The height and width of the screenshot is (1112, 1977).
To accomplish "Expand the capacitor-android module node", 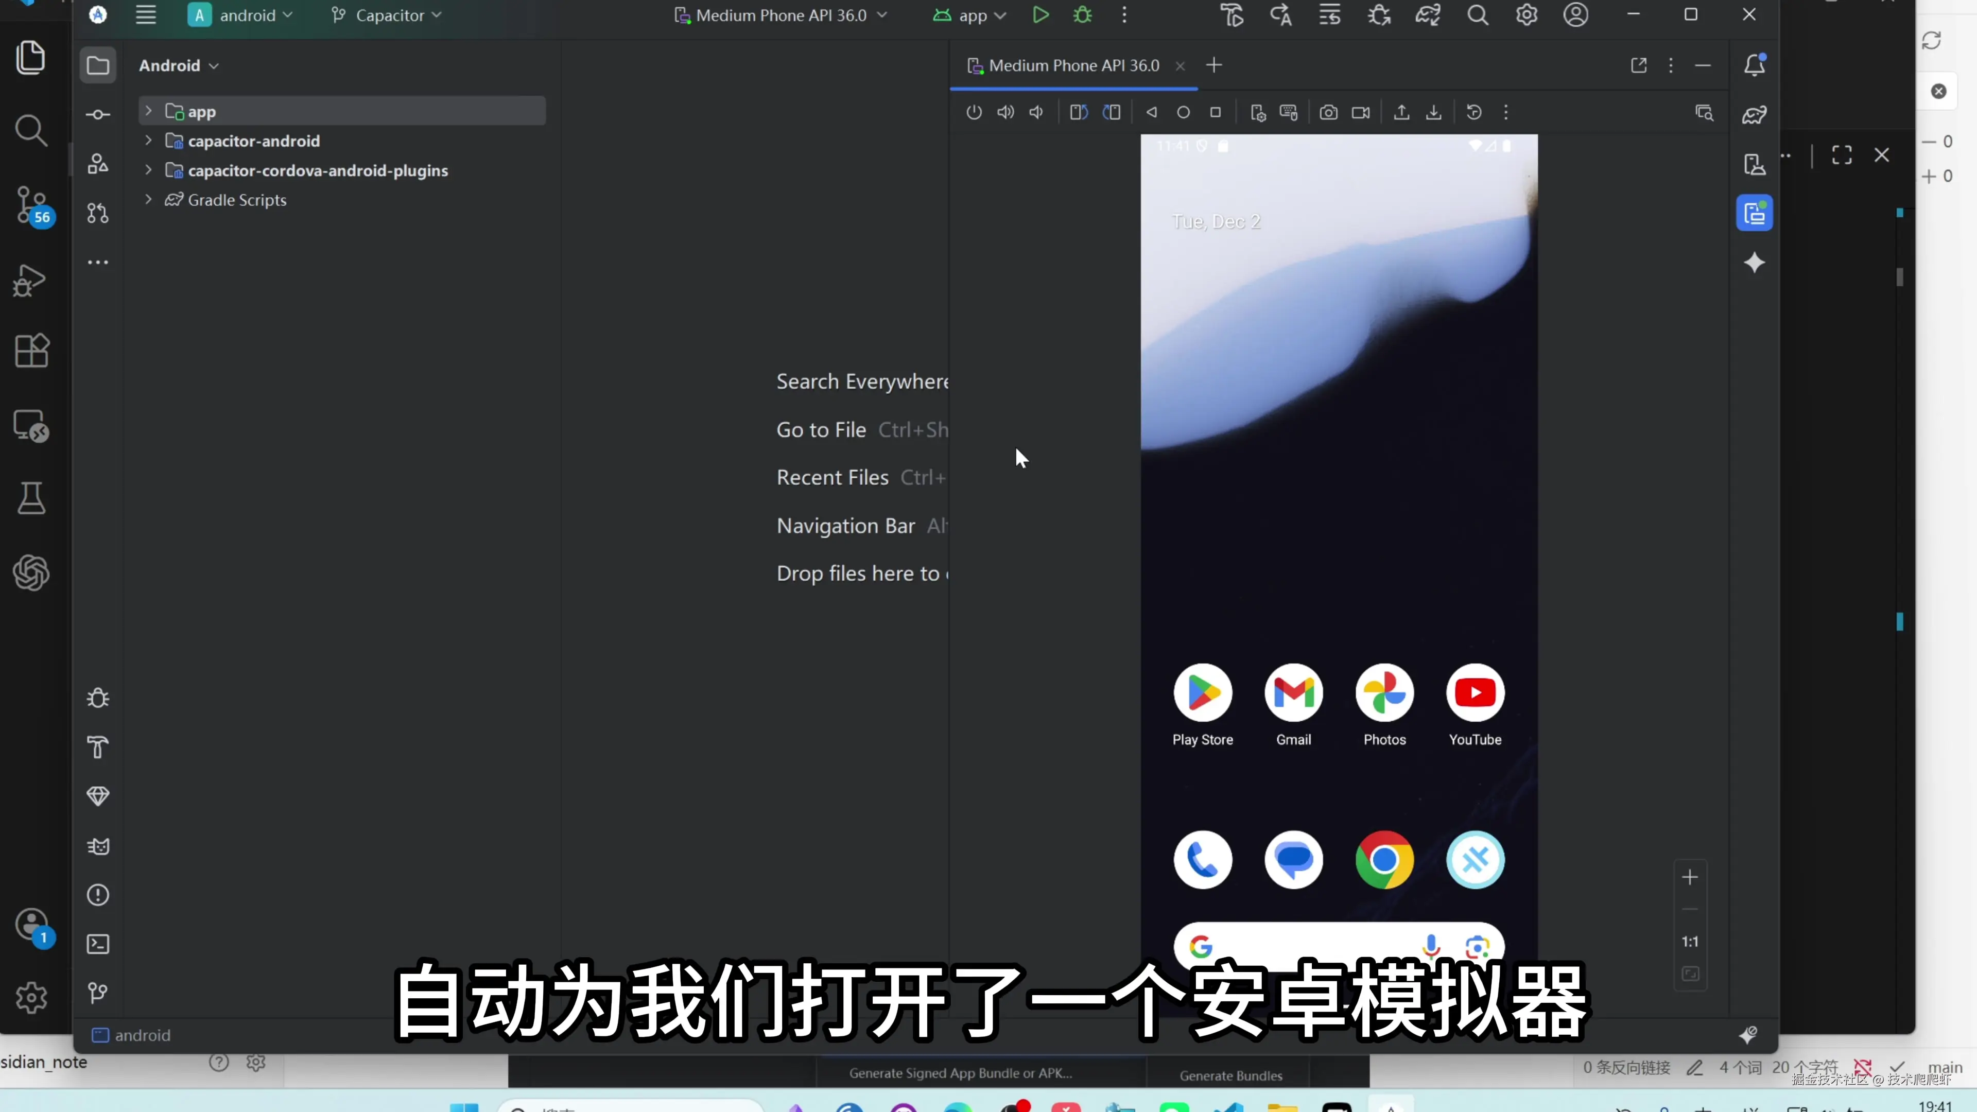I will (148, 141).
